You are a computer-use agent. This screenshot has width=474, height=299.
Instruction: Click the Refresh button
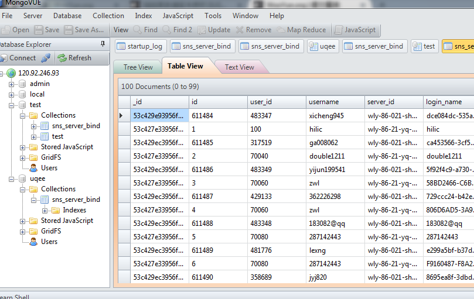click(74, 58)
